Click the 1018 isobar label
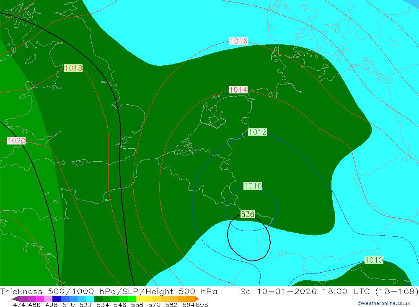The image size is (419, 307). coord(73,68)
